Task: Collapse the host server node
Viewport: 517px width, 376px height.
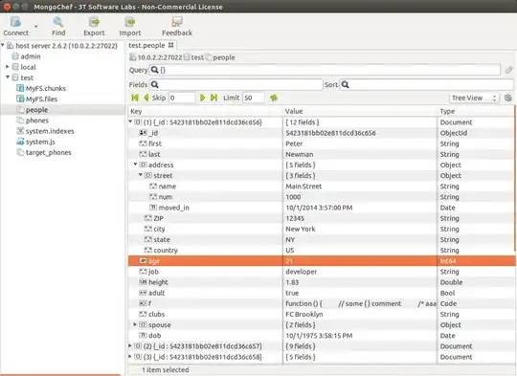Action: click(x=3, y=45)
